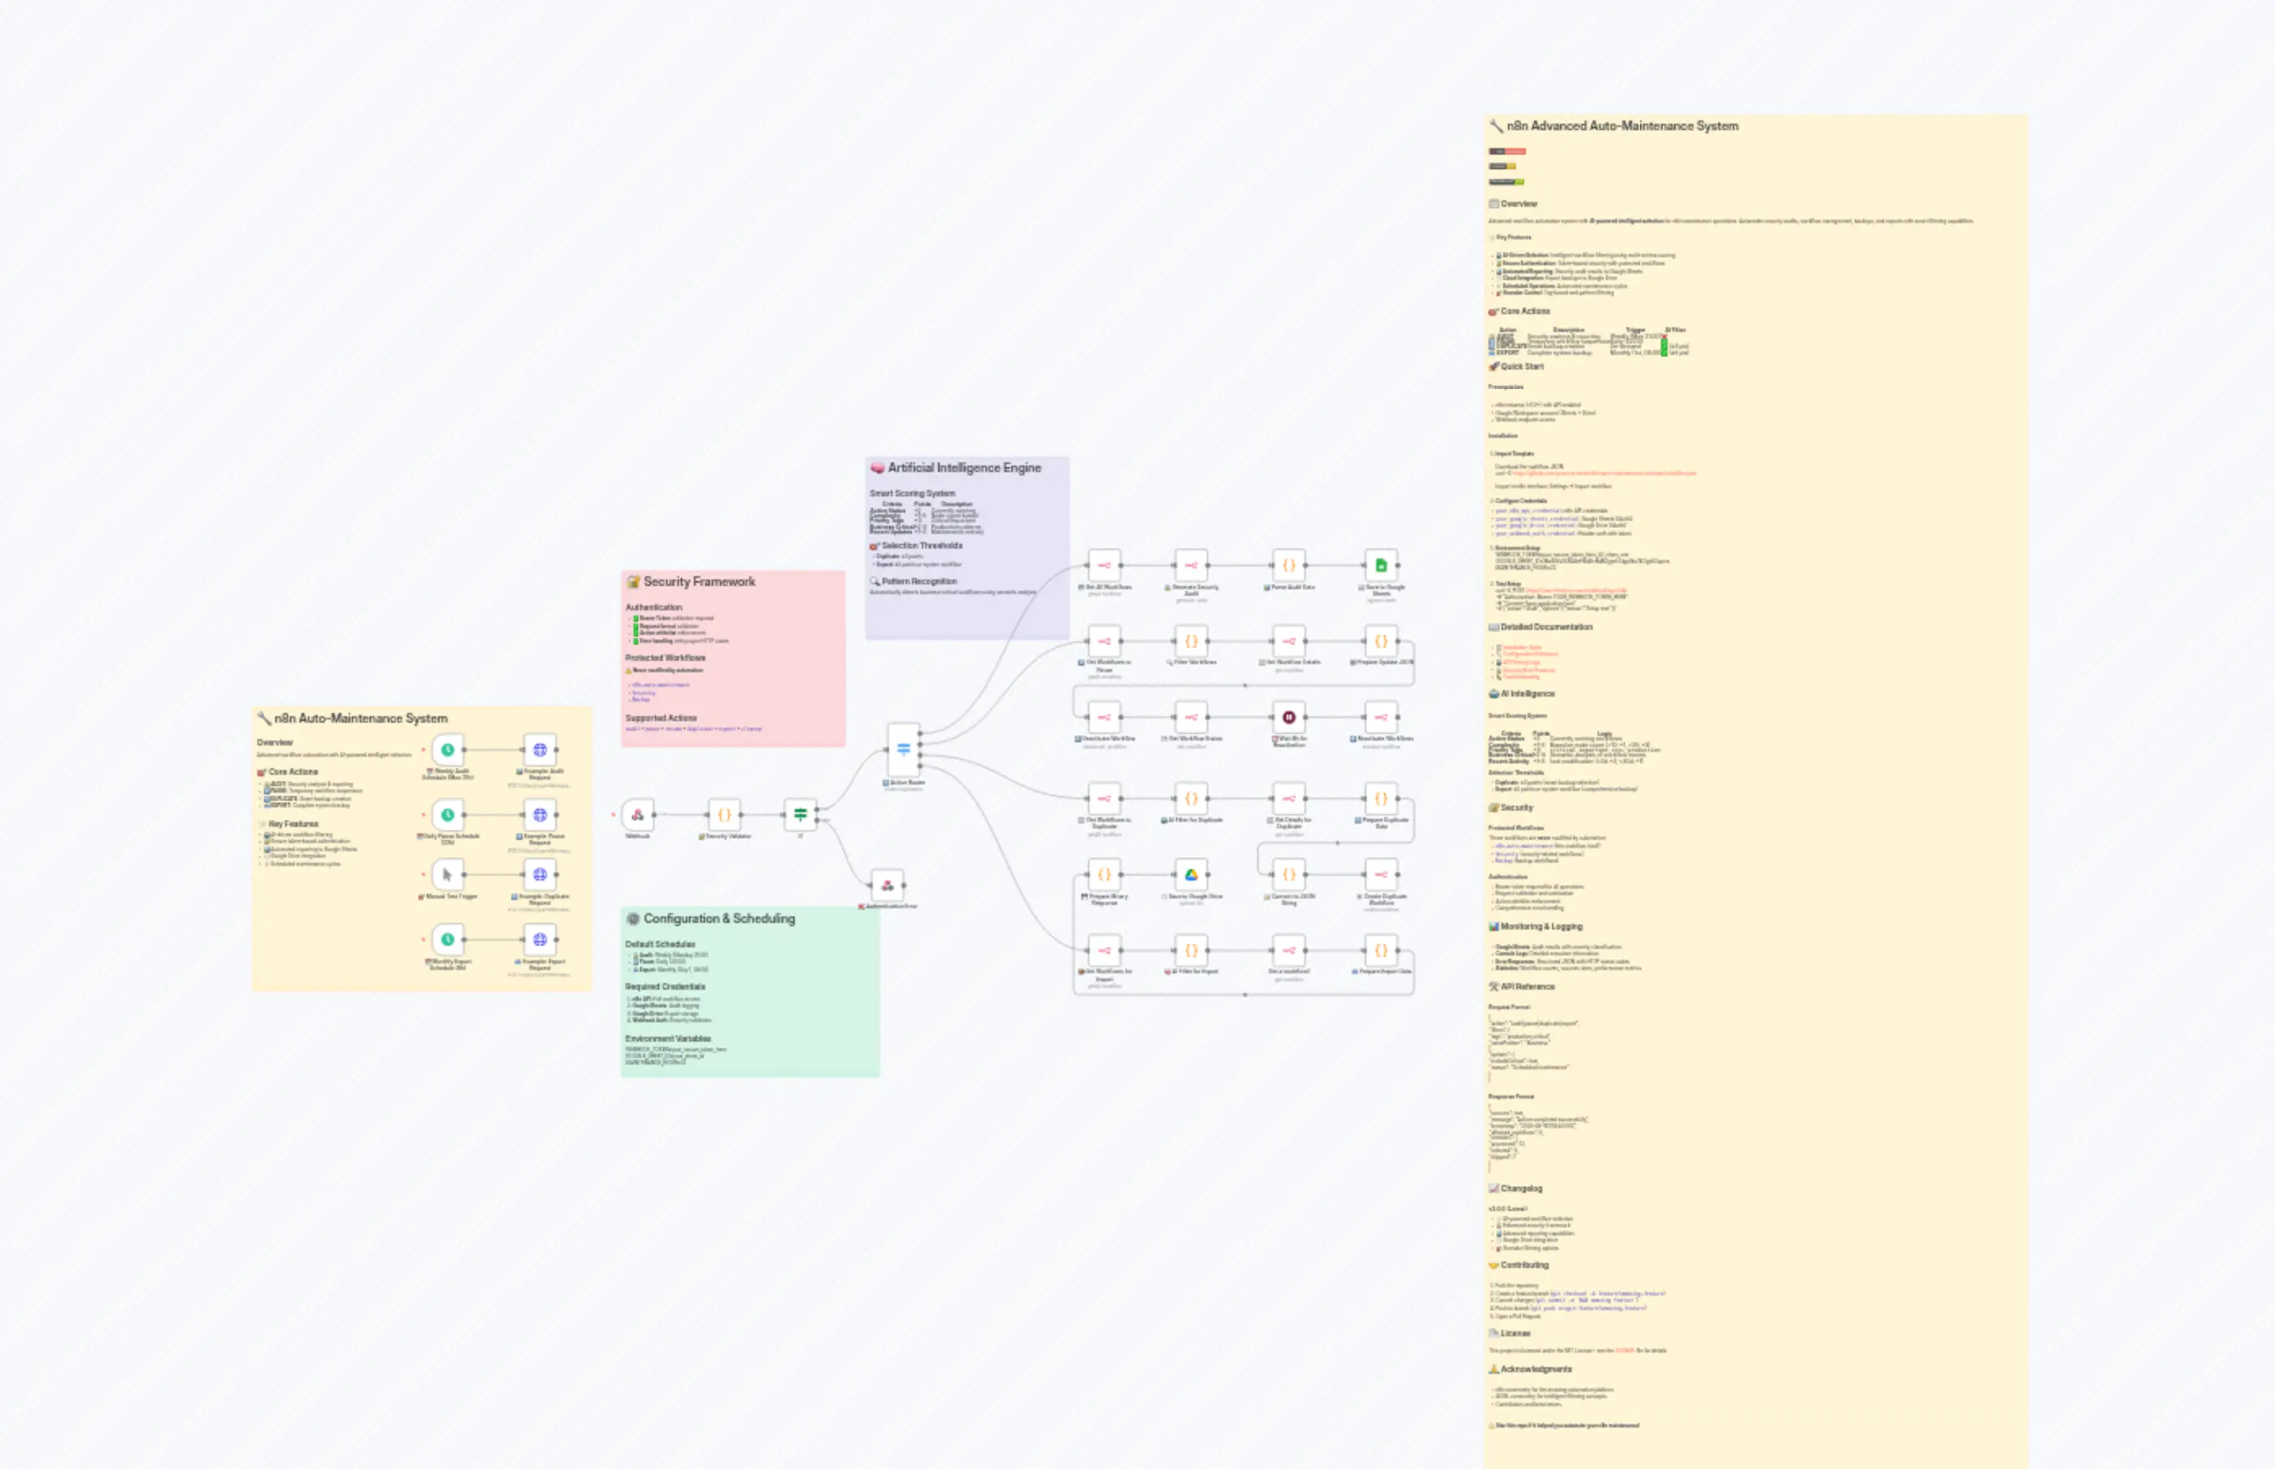Image resolution: width=2275 pixels, height=1469 pixels.
Task: Open the Weekly Audit Schedule trigger node
Action: [449, 750]
